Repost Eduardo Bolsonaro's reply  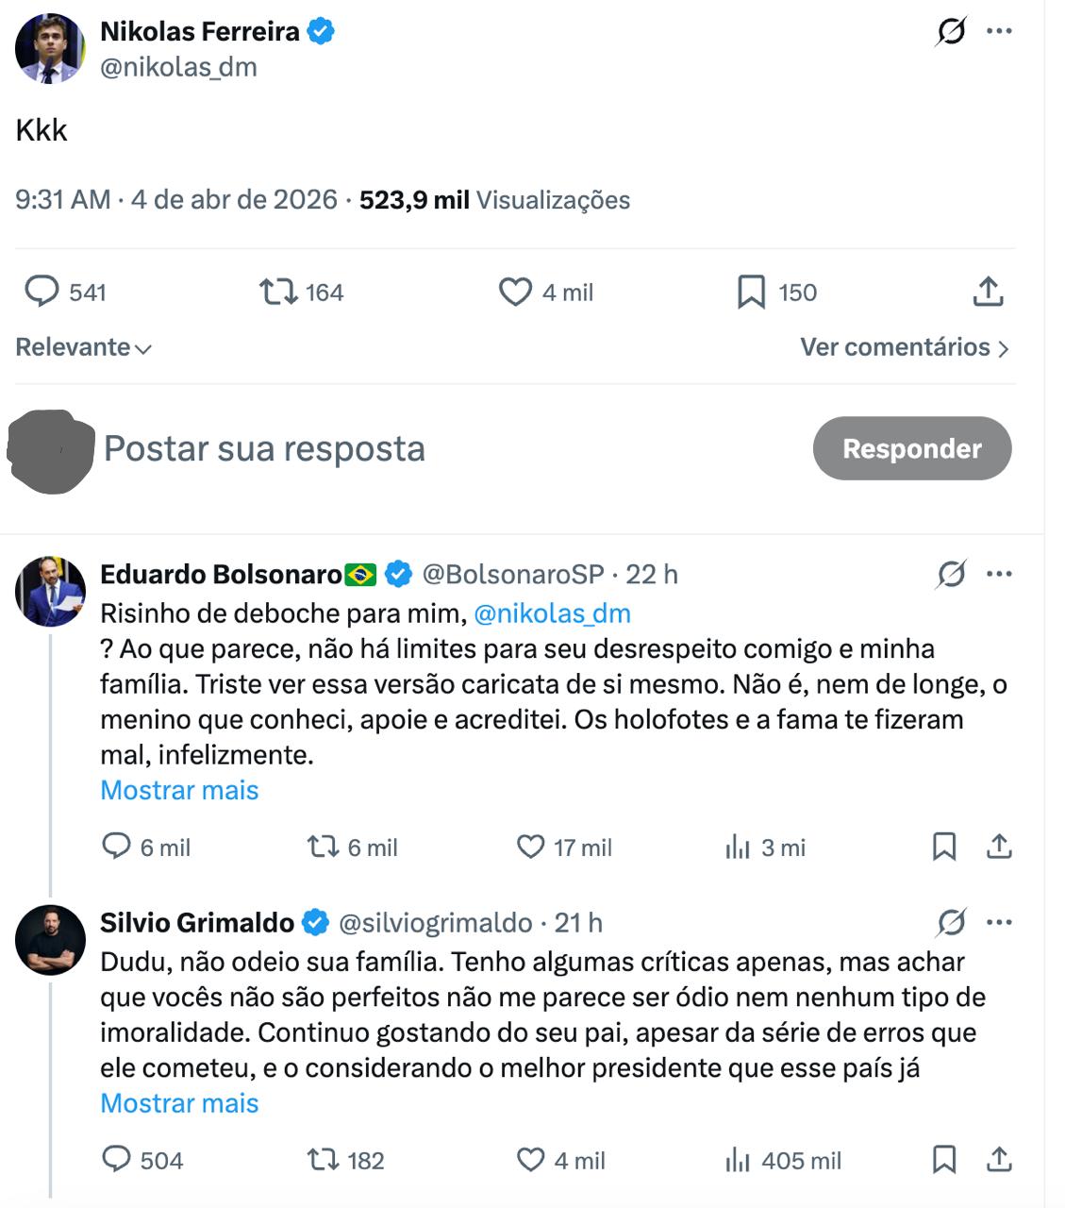point(324,847)
